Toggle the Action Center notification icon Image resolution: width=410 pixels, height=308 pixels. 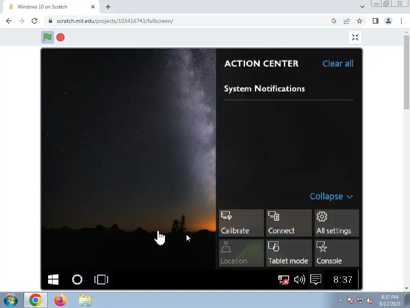316,280
